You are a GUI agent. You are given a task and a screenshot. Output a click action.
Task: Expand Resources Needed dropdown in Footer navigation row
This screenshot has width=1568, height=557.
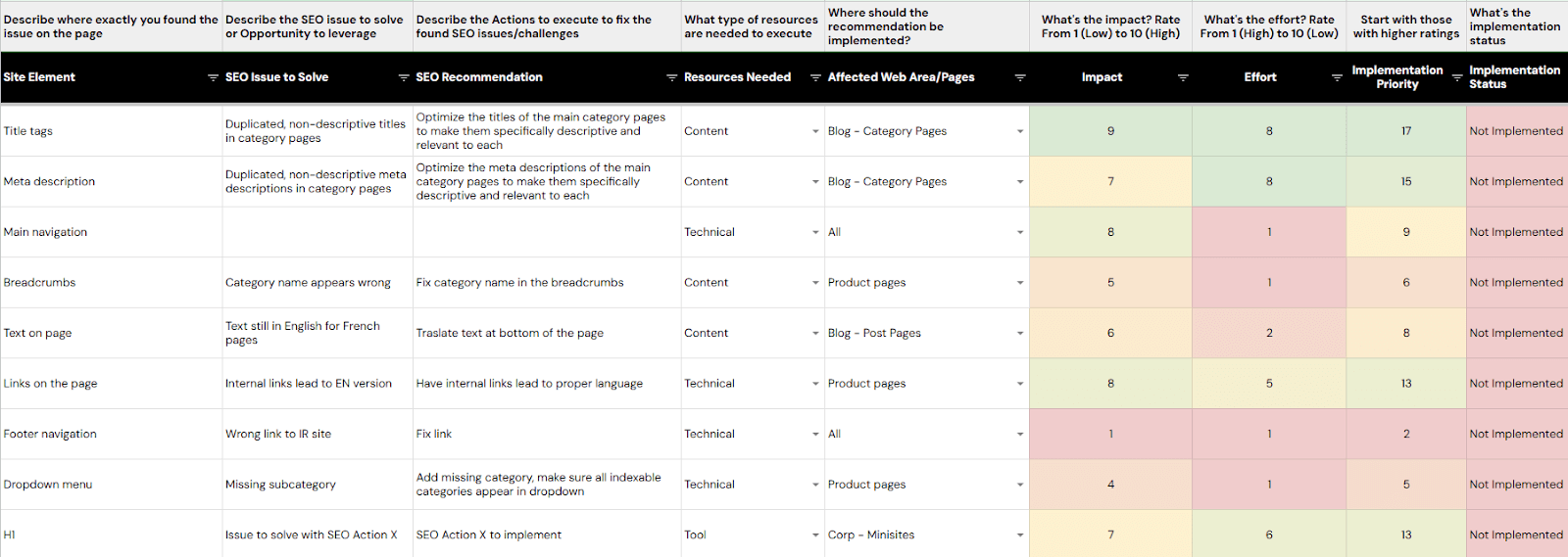point(815,435)
